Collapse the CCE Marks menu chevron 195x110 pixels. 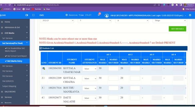point(27,33)
